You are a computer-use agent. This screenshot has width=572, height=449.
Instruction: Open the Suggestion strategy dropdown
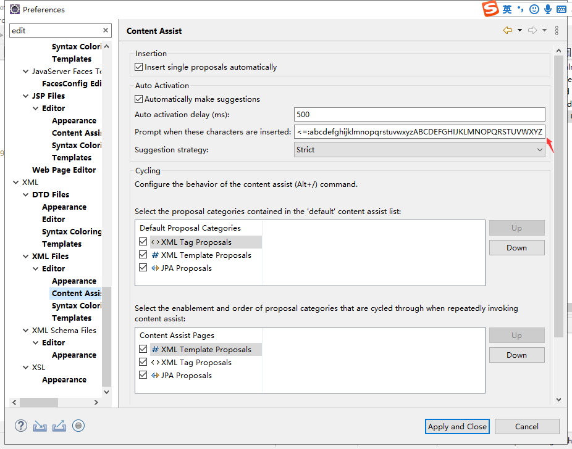[419, 150]
